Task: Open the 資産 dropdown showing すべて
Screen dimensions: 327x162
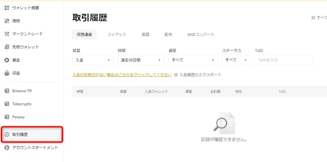Action: 193,60
